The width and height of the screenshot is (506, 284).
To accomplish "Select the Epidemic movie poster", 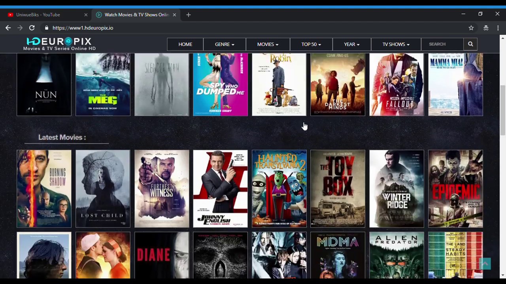I will tap(455, 189).
